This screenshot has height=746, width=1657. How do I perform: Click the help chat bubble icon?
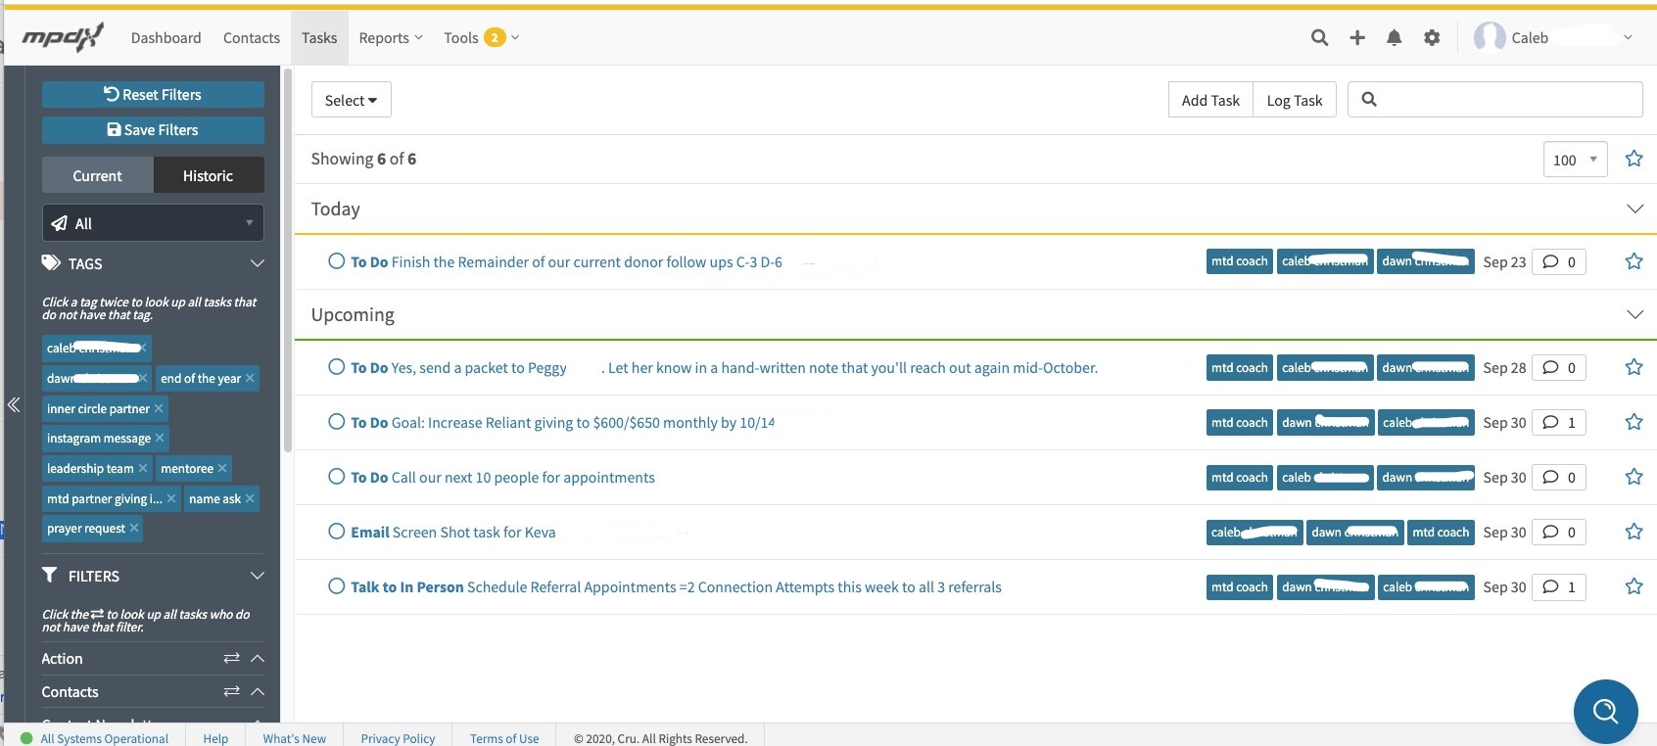tap(1605, 711)
